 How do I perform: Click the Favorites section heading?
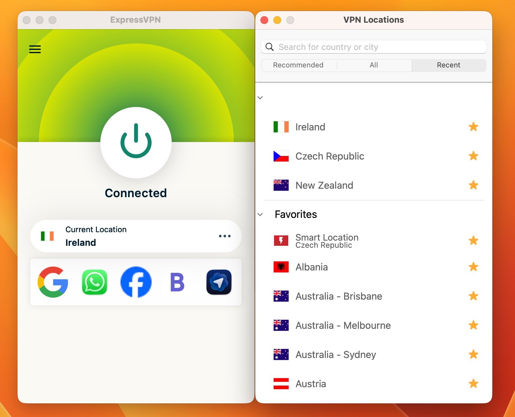(x=296, y=214)
